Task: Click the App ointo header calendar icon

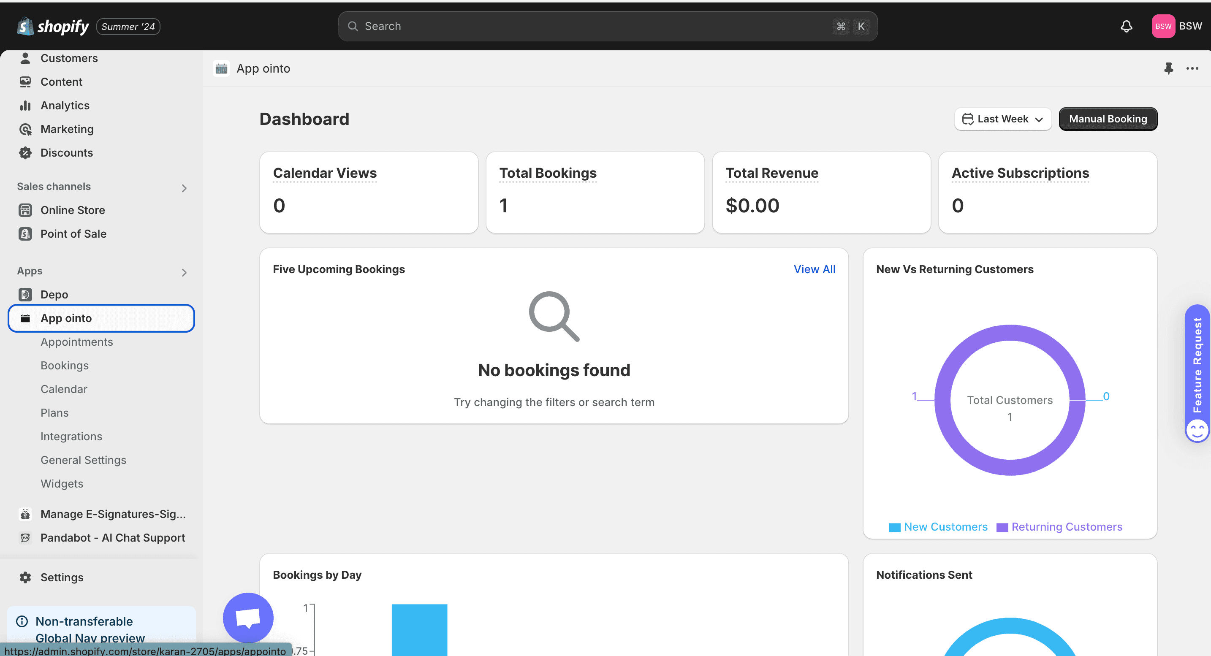Action: click(x=221, y=69)
